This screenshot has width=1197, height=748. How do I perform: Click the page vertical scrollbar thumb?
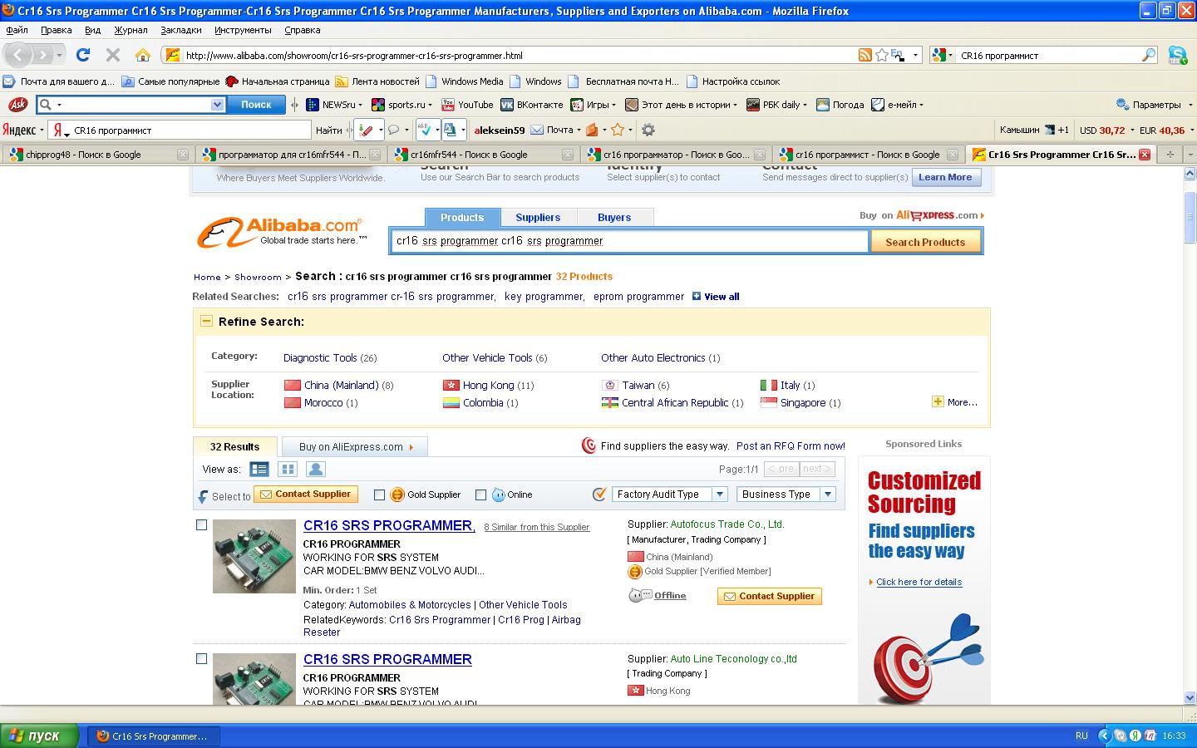[1190, 218]
